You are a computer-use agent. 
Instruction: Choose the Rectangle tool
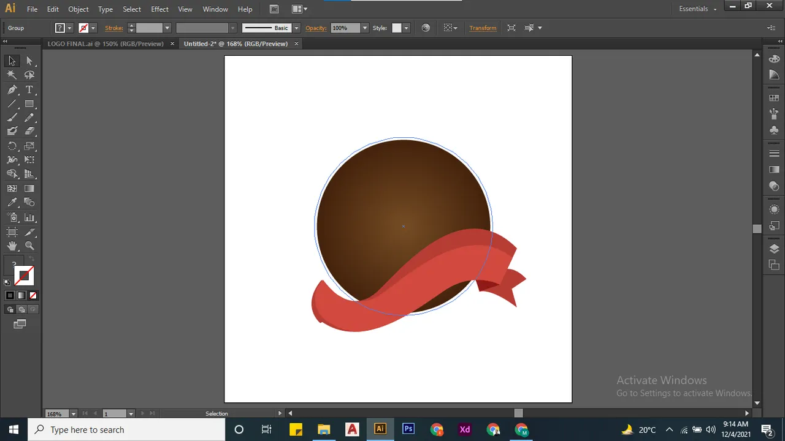click(29, 104)
